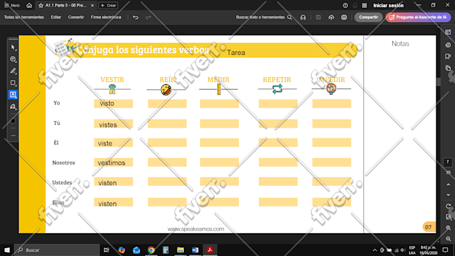
Task: Open the Editar menu
Action: pos(56,17)
